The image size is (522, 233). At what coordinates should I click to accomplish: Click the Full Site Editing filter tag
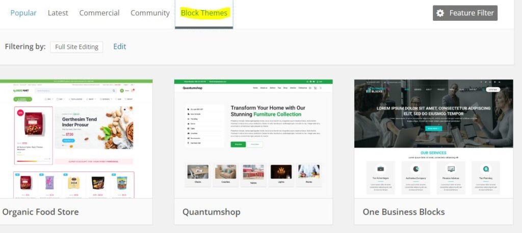click(x=76, y=47)
